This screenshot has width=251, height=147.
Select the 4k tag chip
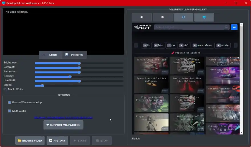point(146,45)
